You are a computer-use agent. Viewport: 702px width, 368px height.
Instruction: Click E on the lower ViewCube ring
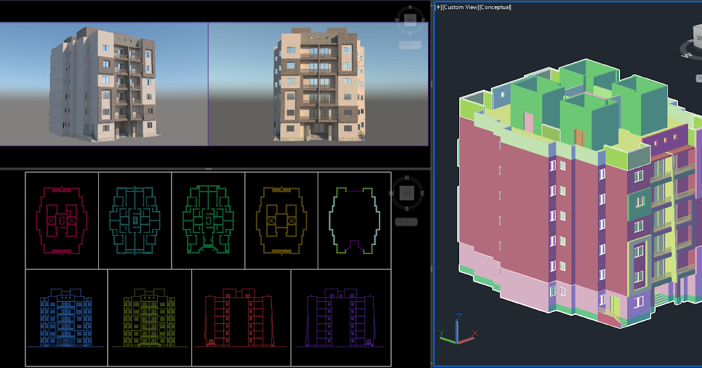coord(422,193)
